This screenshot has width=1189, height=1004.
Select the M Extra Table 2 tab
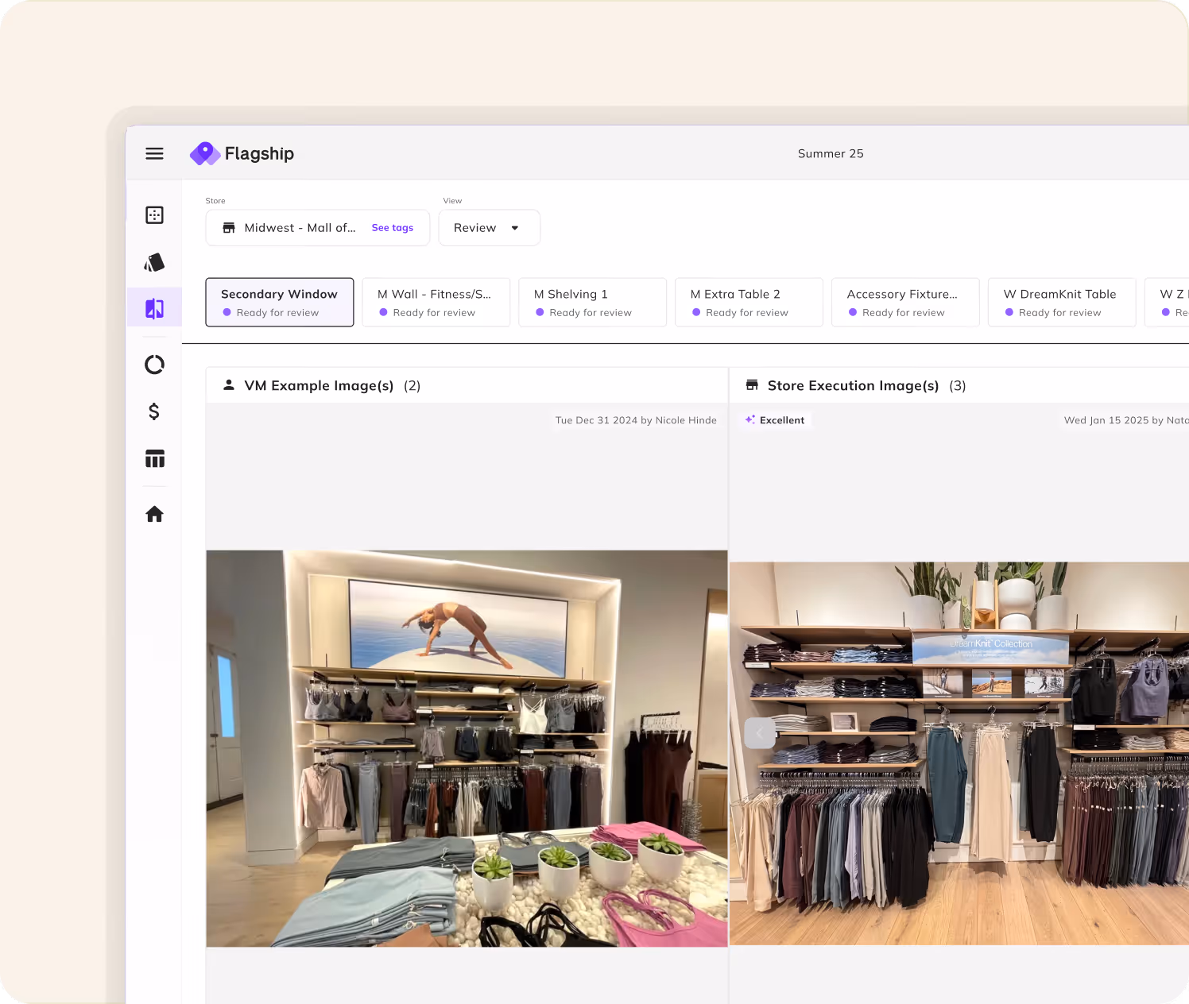tap(749, 302)
